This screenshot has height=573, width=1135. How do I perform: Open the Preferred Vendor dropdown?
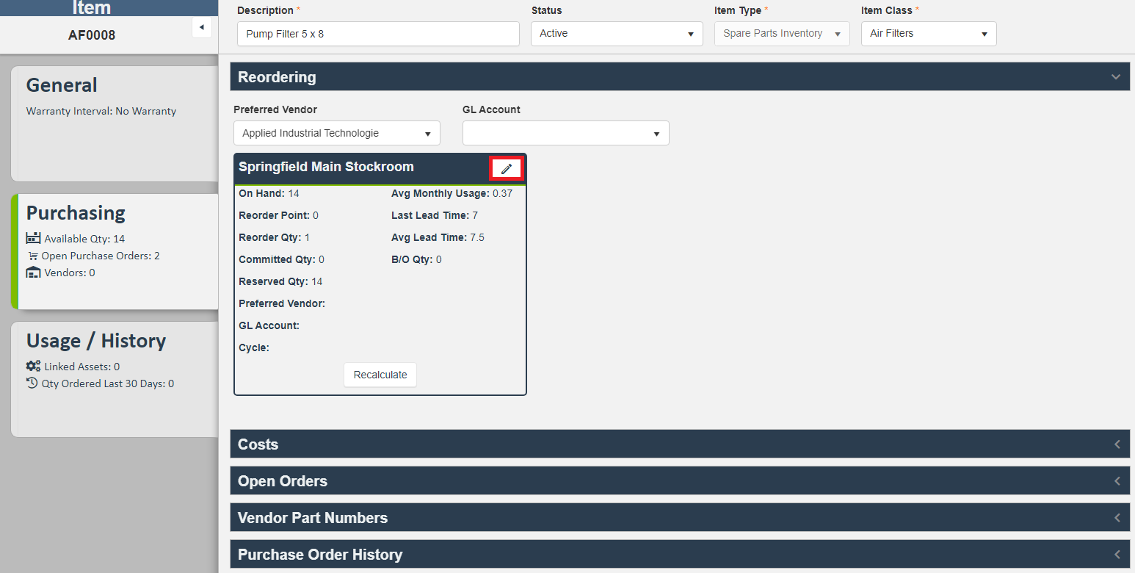pyautogui.click(x=428, y=133)
